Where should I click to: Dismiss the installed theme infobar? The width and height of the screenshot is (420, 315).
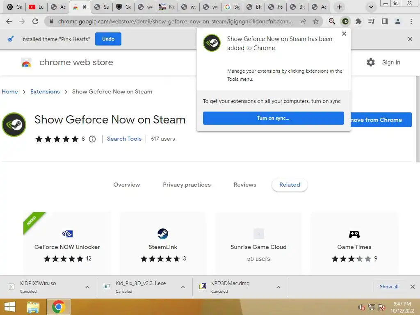click(x=410, y=39)
